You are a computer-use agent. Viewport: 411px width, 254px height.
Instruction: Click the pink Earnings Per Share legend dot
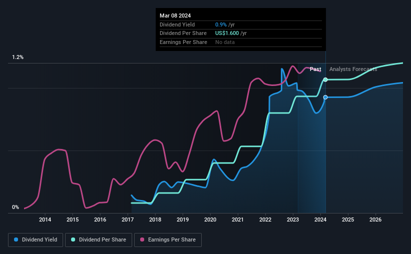142,239
